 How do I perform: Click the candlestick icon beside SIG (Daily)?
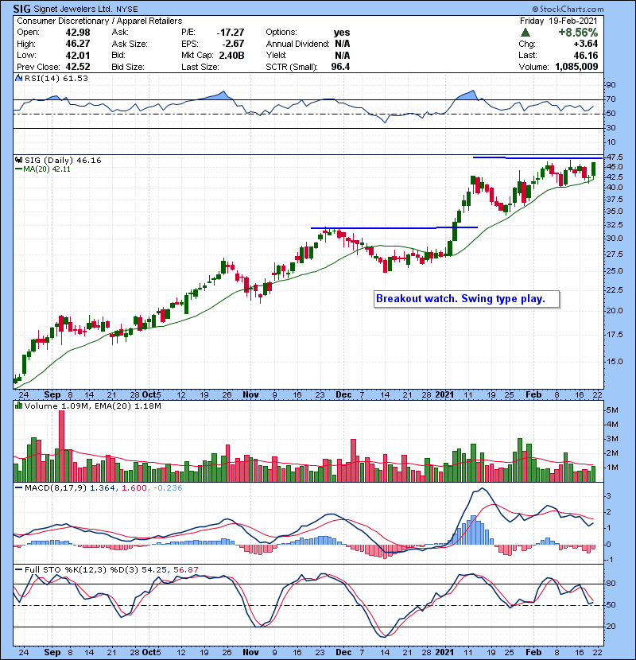pyautogui.click(x=18, y=160)
